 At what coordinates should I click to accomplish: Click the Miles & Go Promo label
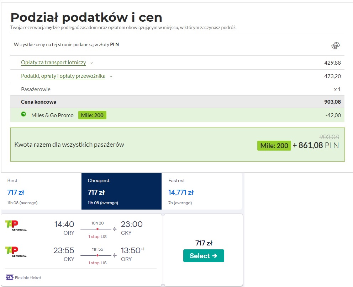coord(52,115)
